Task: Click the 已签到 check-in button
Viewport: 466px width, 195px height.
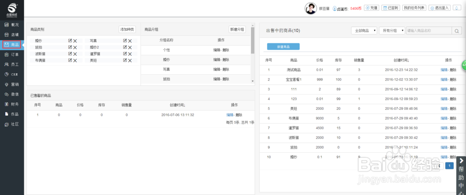Action: 391,8
